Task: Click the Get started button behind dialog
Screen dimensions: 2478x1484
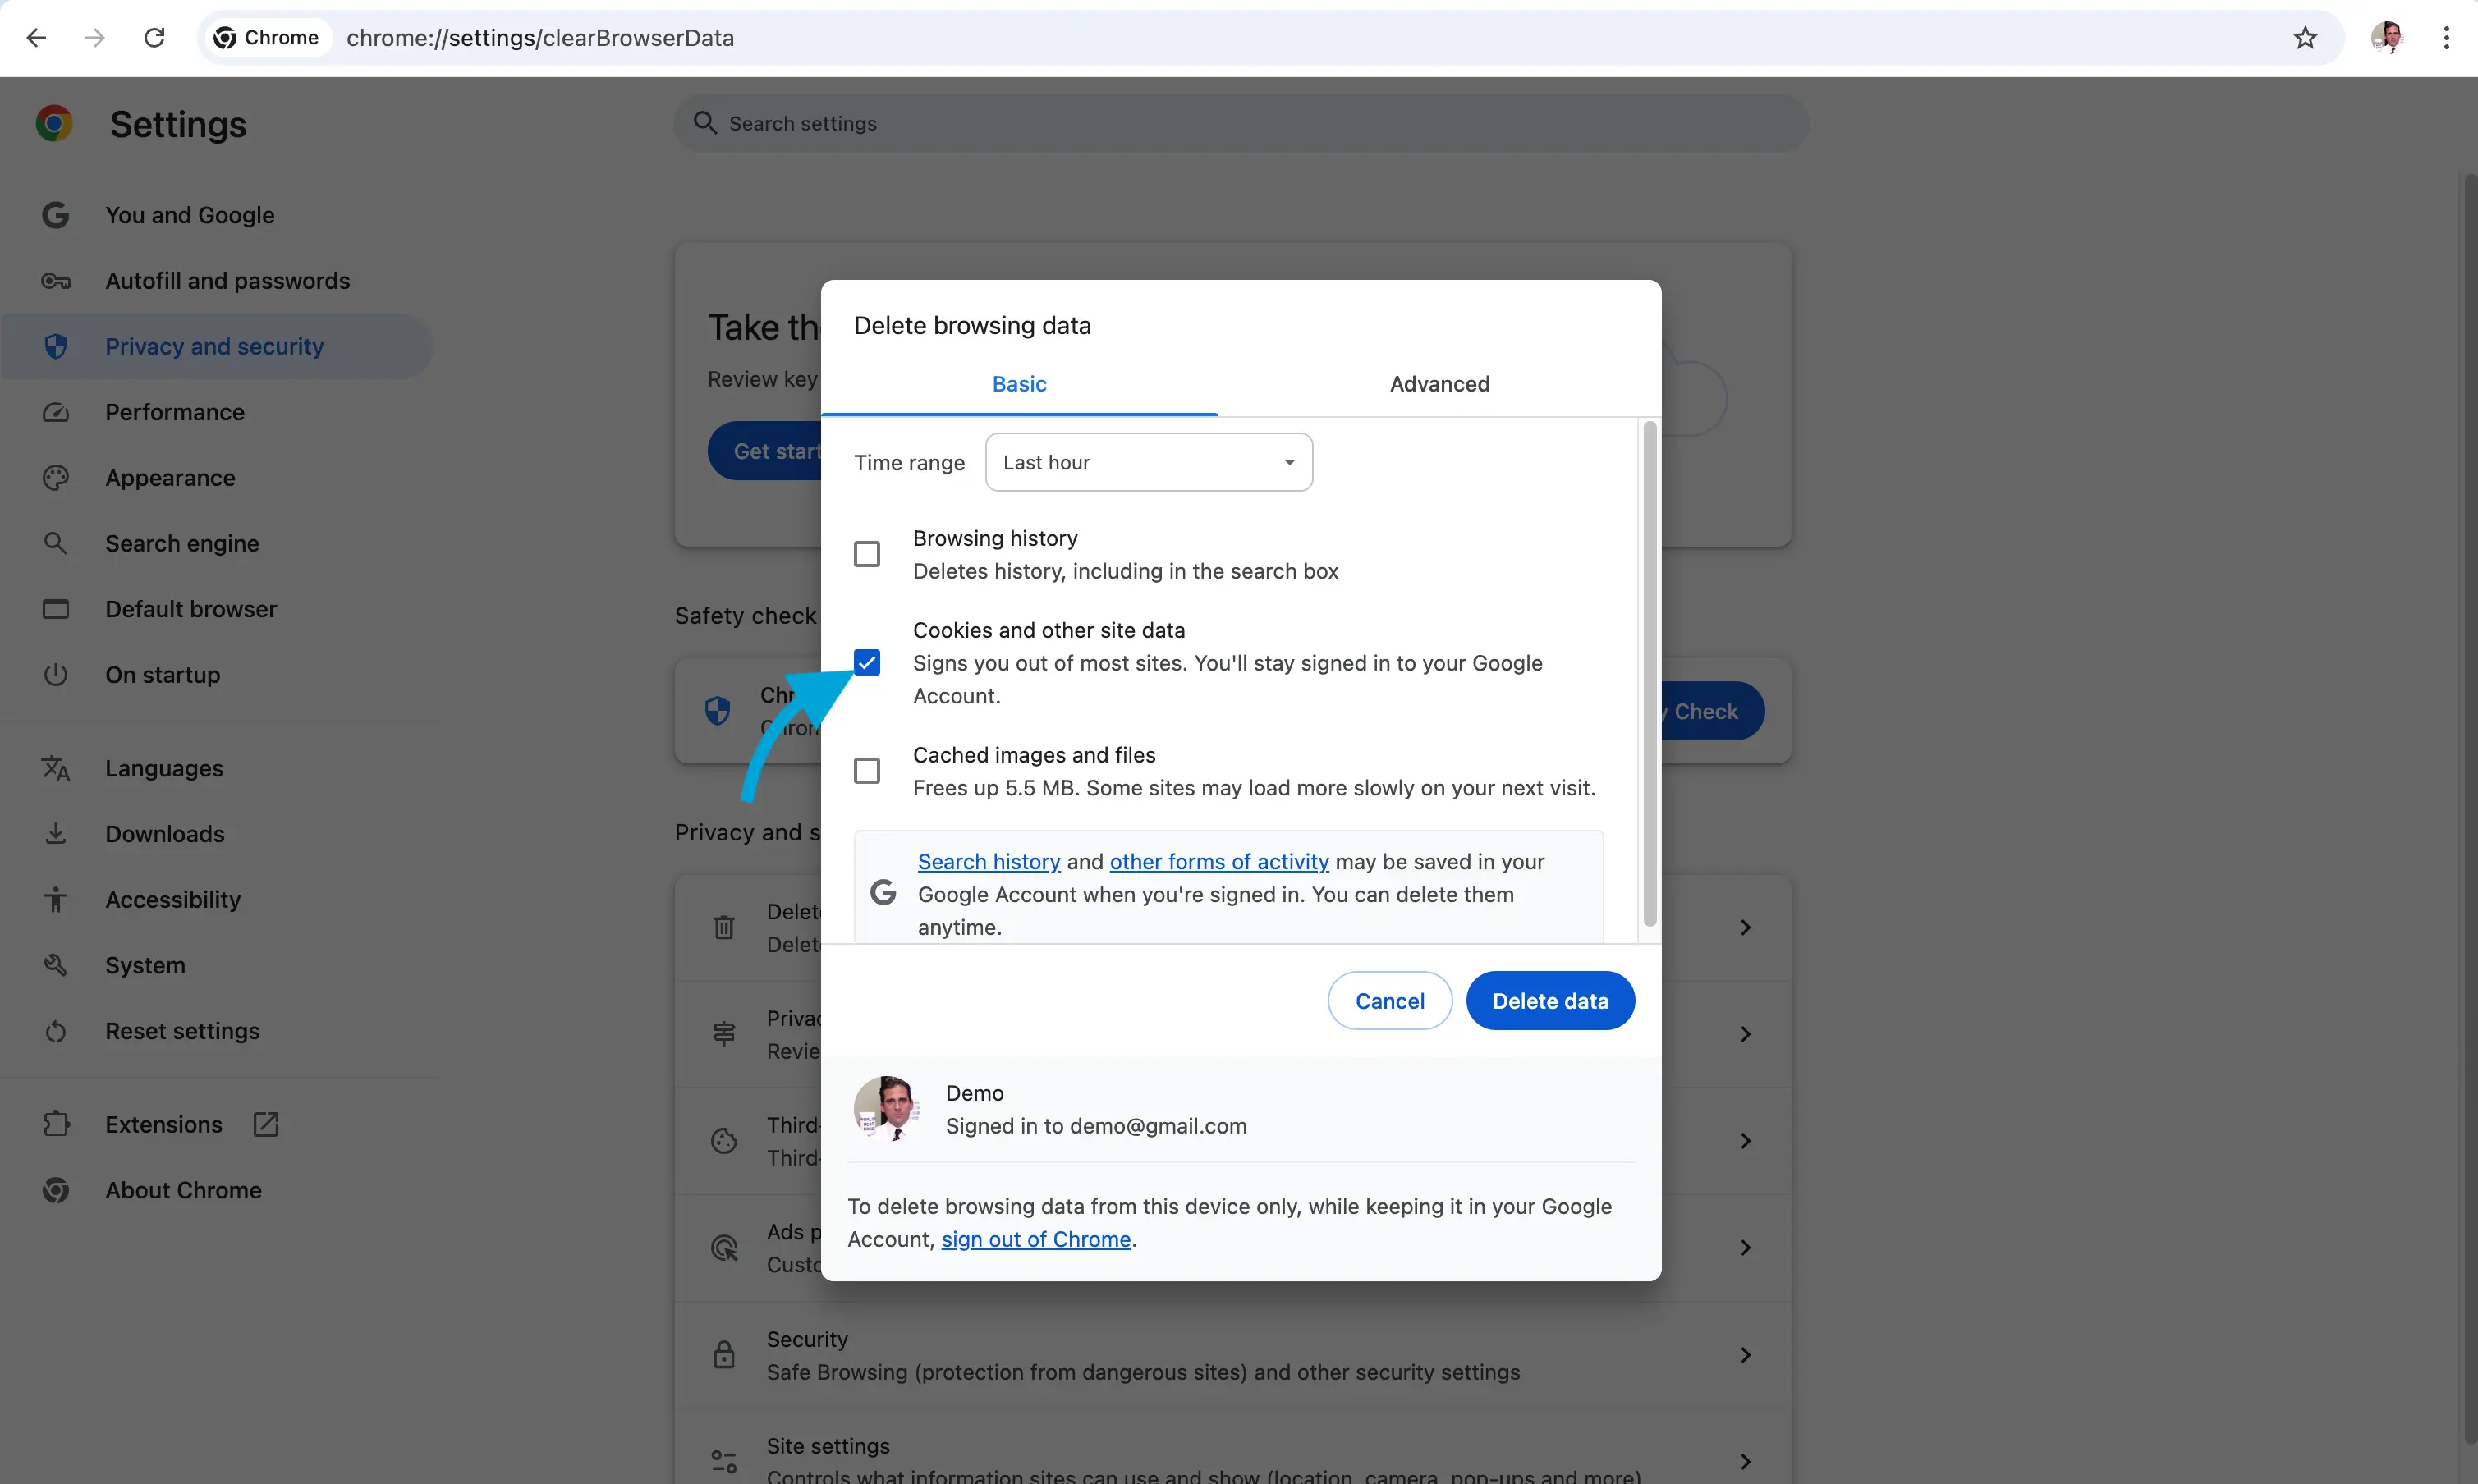Action: tap(765, 451)
